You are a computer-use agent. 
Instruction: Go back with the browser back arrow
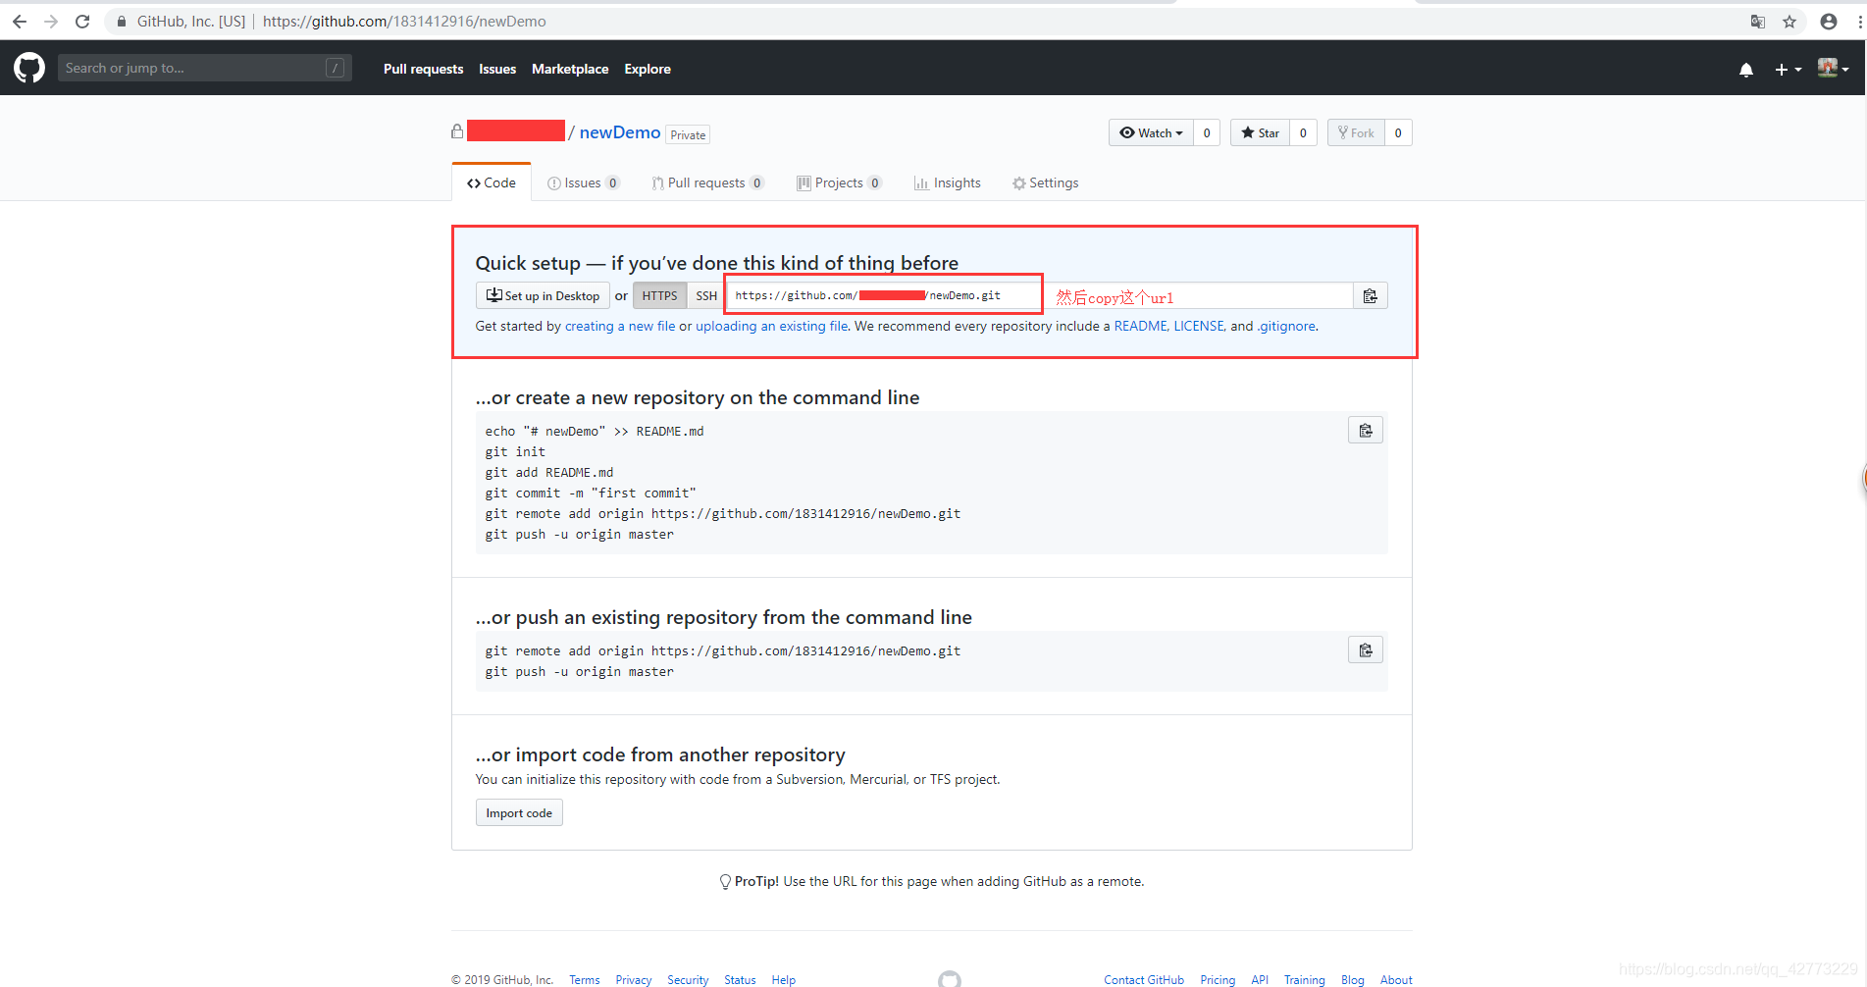point(20,21)
